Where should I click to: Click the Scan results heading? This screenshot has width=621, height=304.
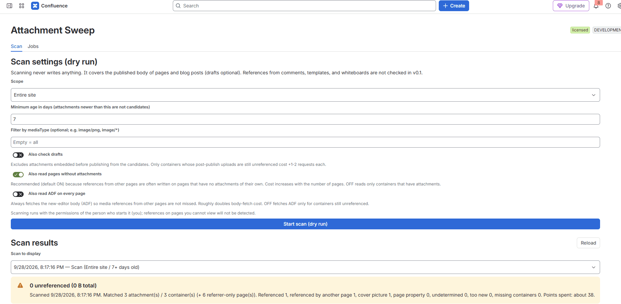pos(34,243)
